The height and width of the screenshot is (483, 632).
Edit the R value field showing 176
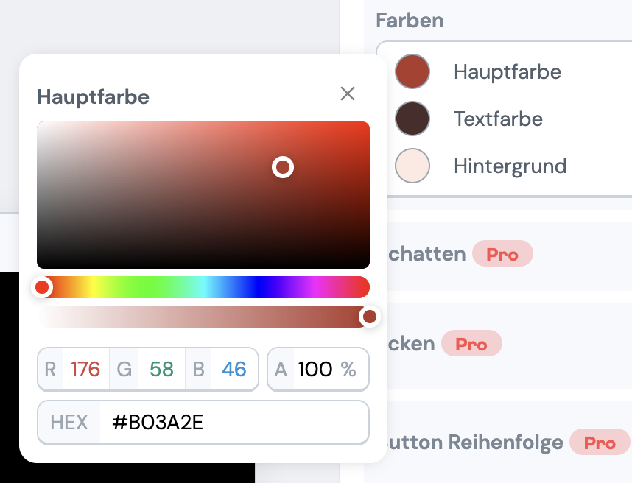[x=86, y=369]
